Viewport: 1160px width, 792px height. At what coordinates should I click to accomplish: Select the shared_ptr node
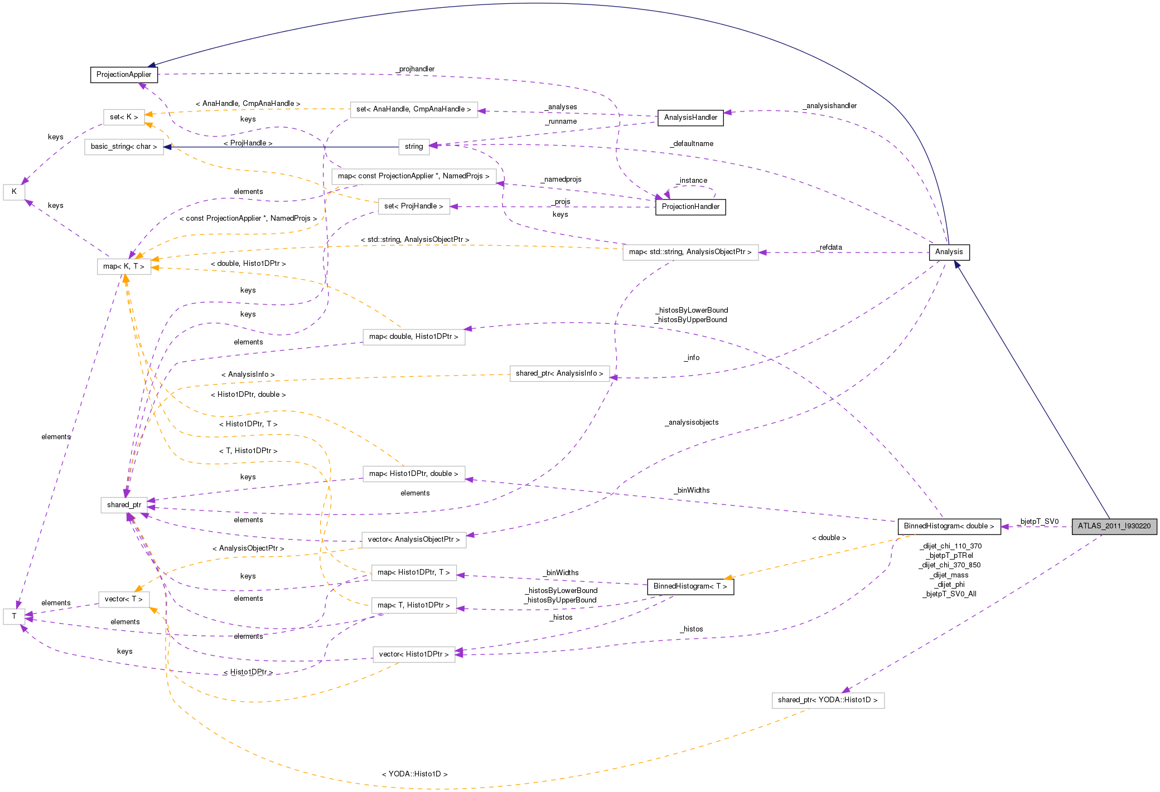(124, 505)
